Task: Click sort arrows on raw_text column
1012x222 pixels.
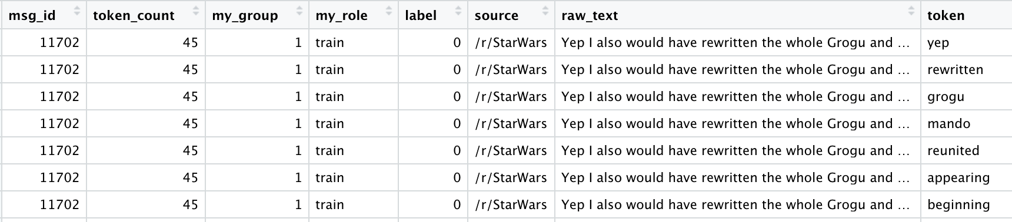Action: (x=911, y=11)
